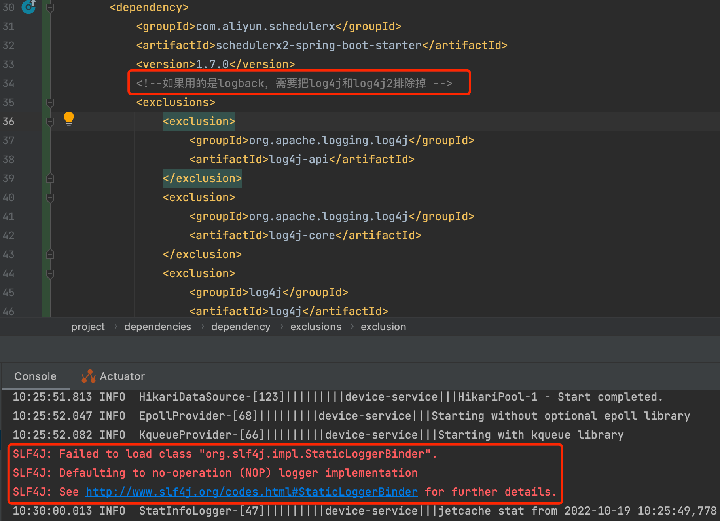Collapse the exclusion fold marker at line 44
The image size is (720, 521).
pyautogui.click(x=50, y=274)
